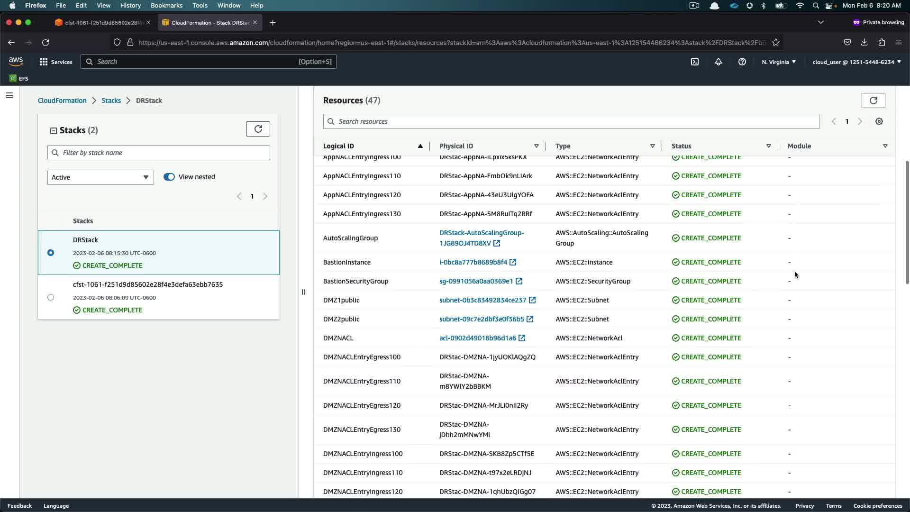Select the DRStack radio button
The width and height of the screenshot is (910, 512).
(51, 253)
